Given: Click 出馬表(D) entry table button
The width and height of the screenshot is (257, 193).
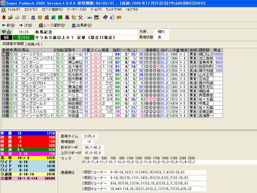Looking at the screenshot, I should 82,25.
